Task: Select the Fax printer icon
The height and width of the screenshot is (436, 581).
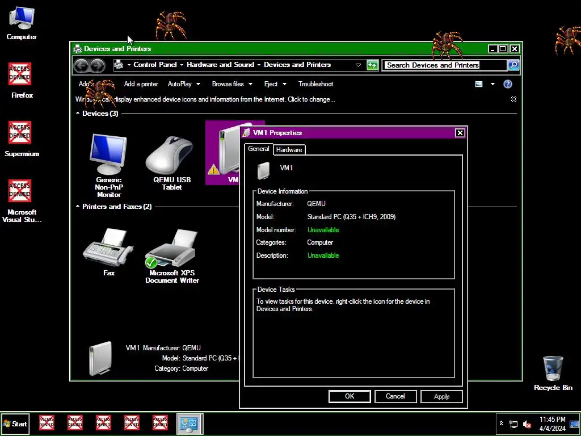Action: tap(108, 251)
